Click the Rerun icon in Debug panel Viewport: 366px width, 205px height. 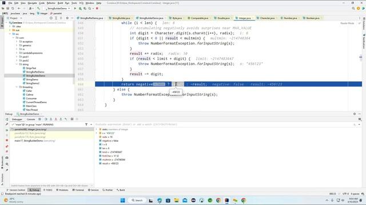[7, 119]
